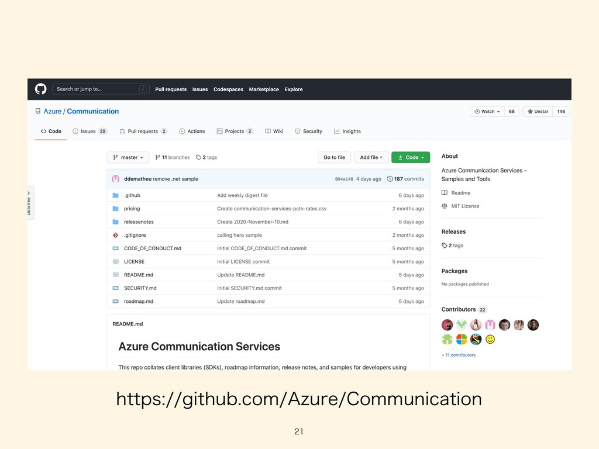The height and width of the screenshot is (449, 599).
Task: Show the 11 branches link
Action: point(173,157)
